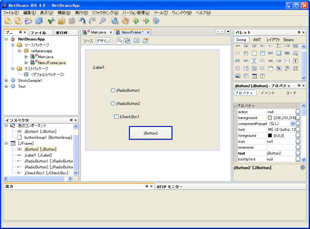Click the Save All toolbar icon
Screen dimensions: 310x229
pos(39,21)
